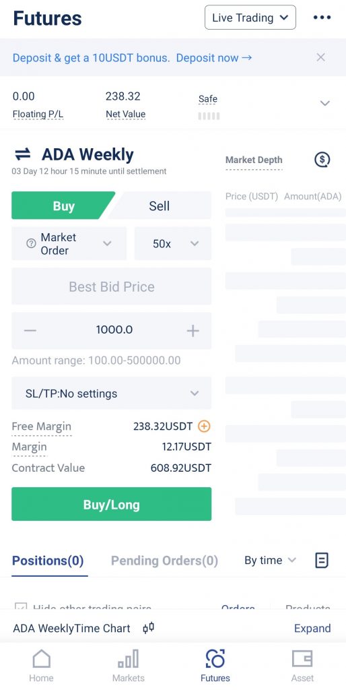Open the dollar funding rate icon
Image resolution: width=346 pixels, height=690 pixels.
tap(322, 159)
